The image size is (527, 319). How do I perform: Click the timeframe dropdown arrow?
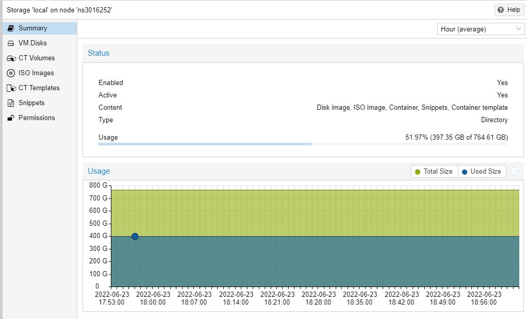coord(519,29)
